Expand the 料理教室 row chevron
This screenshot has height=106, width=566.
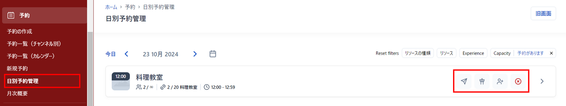(x=542, y=81)
